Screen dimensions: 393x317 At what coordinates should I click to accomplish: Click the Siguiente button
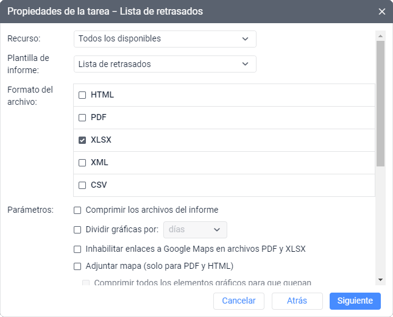coord(355,301)
